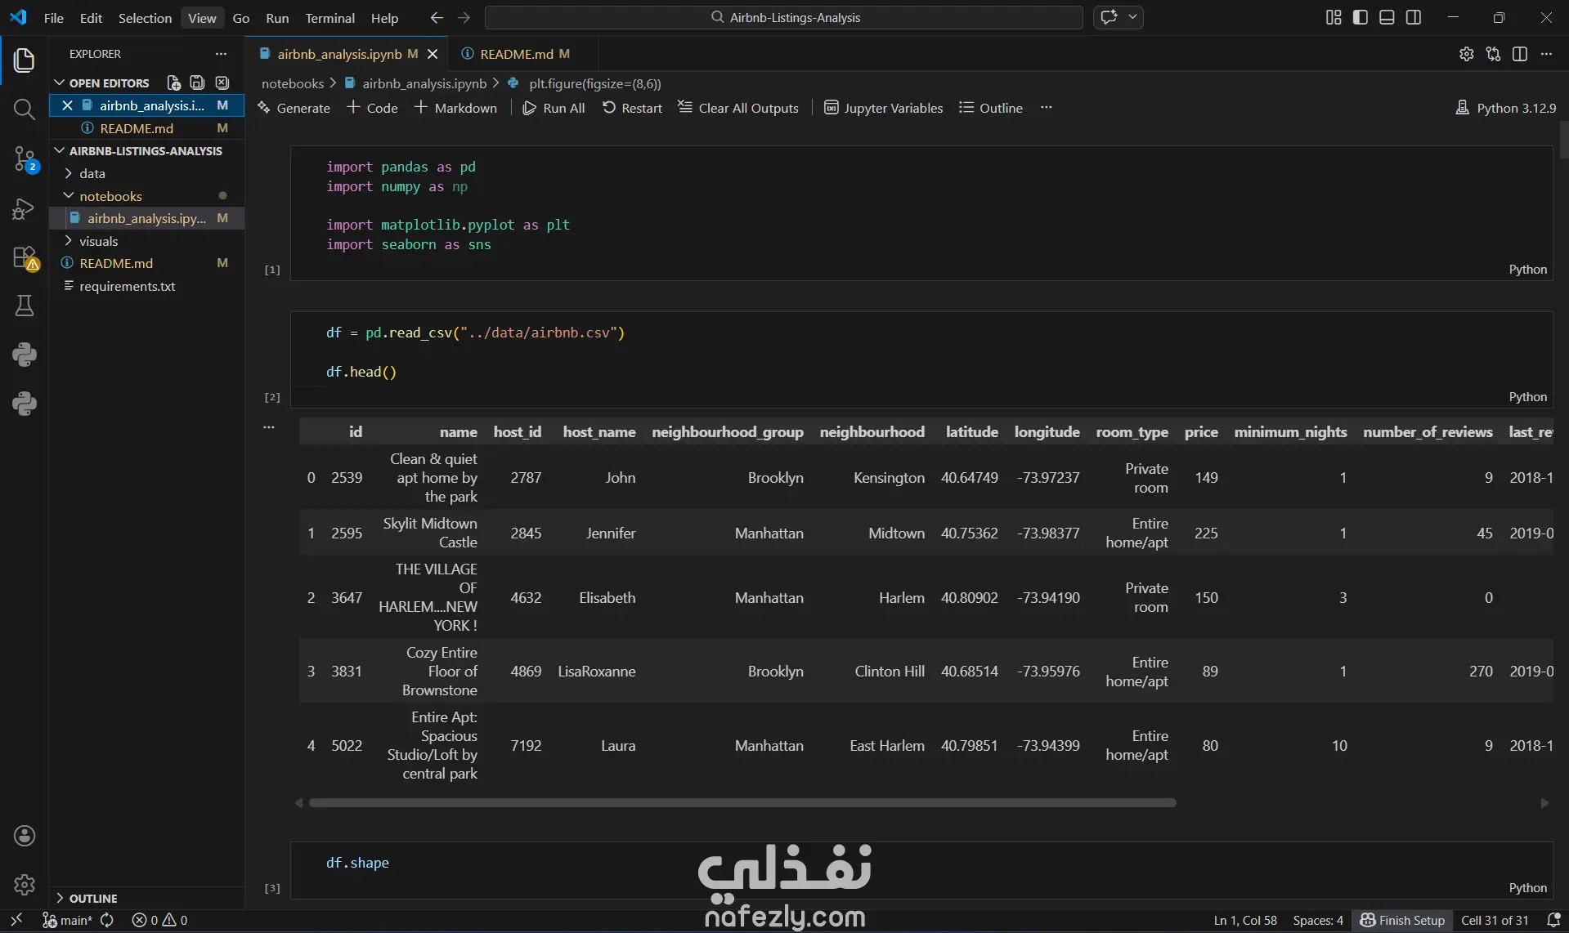1569x933 pixels.
Task: Open notebook toolbar overflow menu
Action: pos(1046,108)
